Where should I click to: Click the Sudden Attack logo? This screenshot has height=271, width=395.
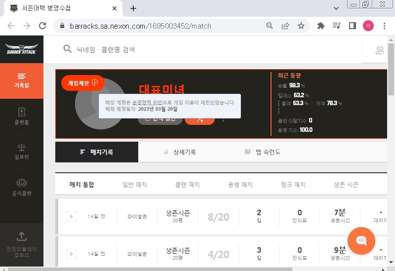(x=21, y=49)
